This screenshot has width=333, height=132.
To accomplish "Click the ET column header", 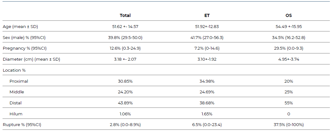I will point(207,15).
